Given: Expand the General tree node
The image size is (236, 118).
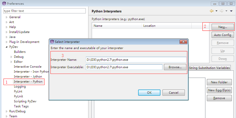Looking at the screenshot, I should (6, 17).
